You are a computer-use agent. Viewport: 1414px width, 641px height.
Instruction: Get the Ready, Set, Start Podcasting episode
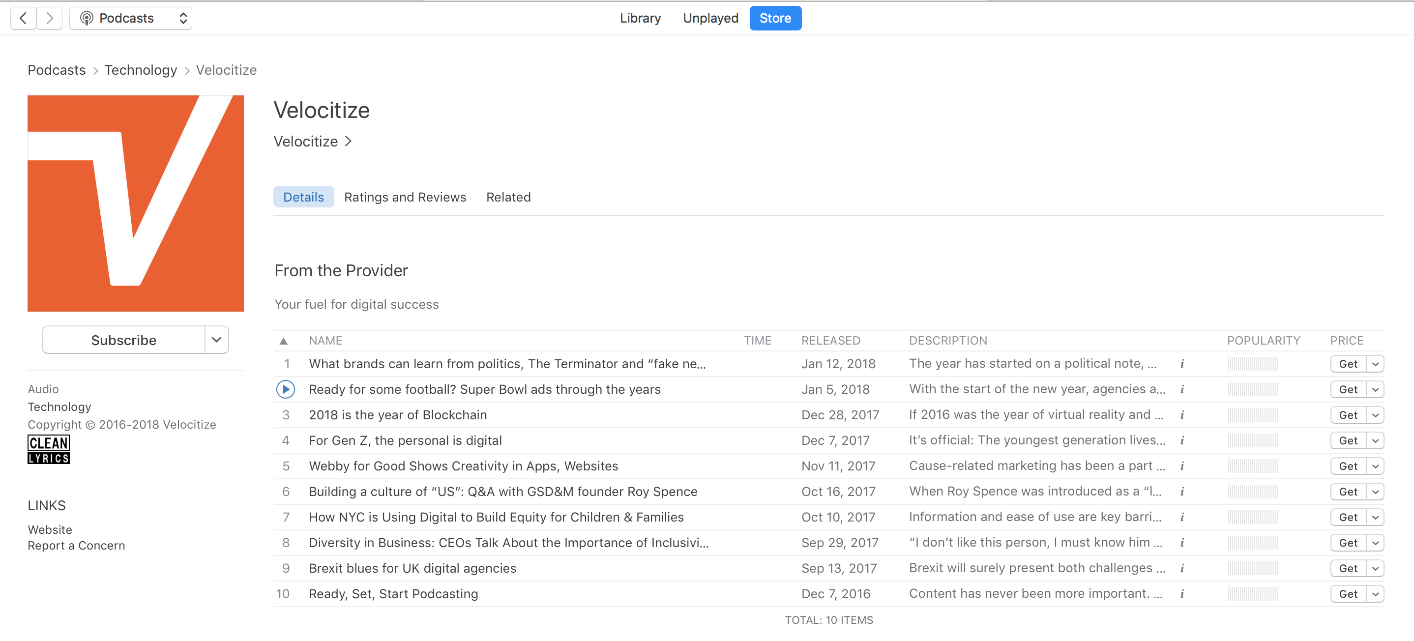point(1348,594)
